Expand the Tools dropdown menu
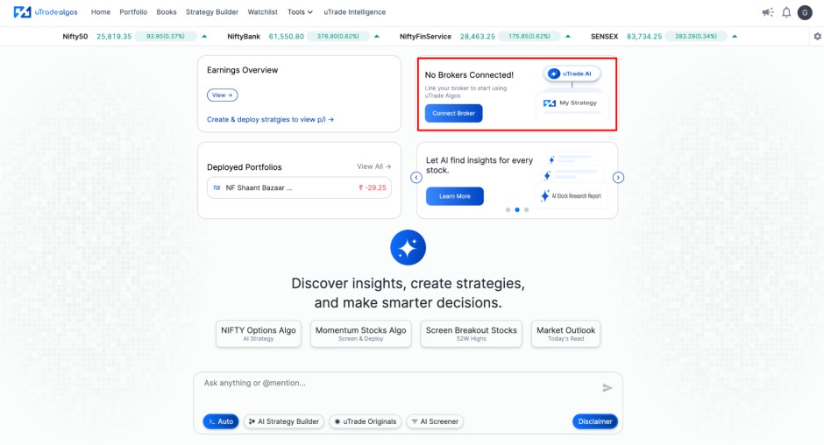 click(300, 12)
